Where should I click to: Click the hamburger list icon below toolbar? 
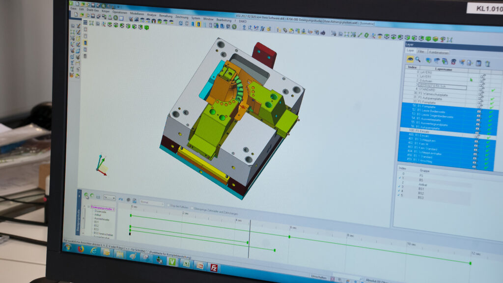click(85, 23)
